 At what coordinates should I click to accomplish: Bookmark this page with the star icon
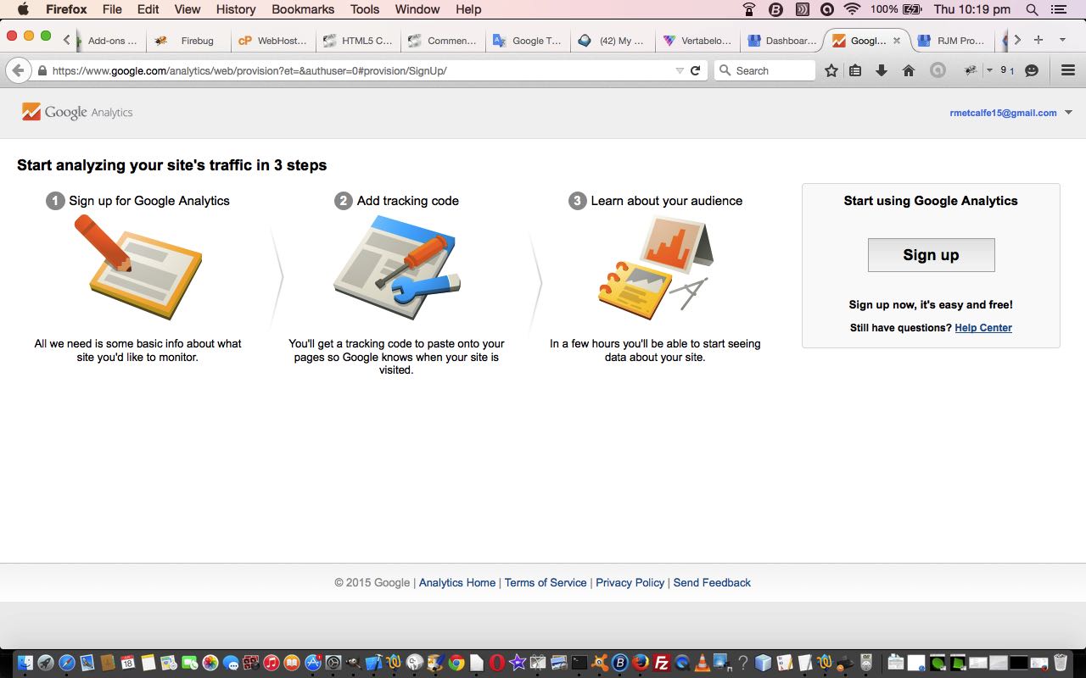click(x=831, y=70)
